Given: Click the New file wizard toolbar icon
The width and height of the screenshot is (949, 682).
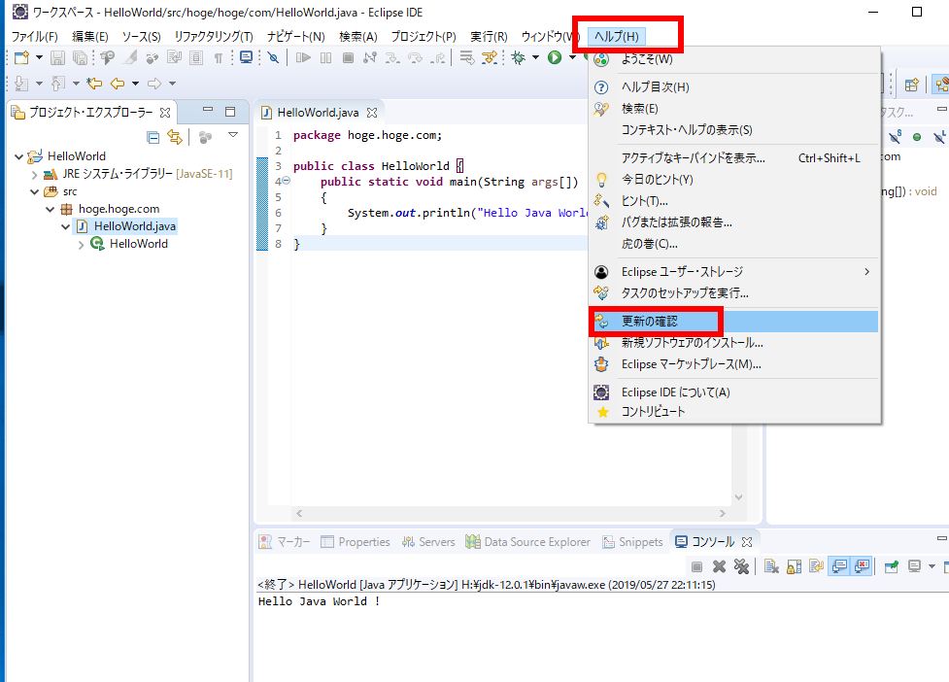Looking at the screenshot, I should 21,58.
